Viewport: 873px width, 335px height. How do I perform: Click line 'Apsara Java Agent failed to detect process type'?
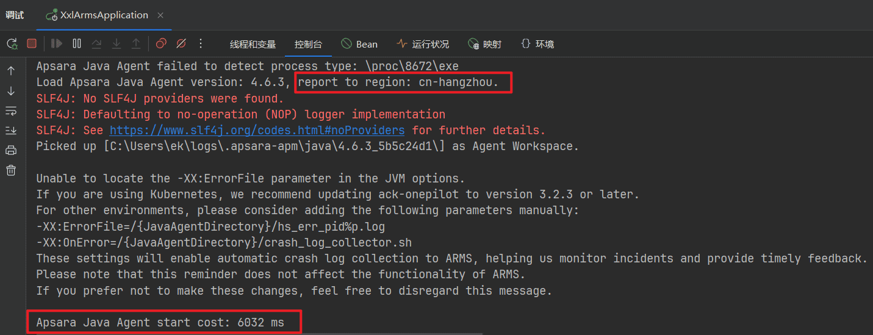click(x=247, y=66)
